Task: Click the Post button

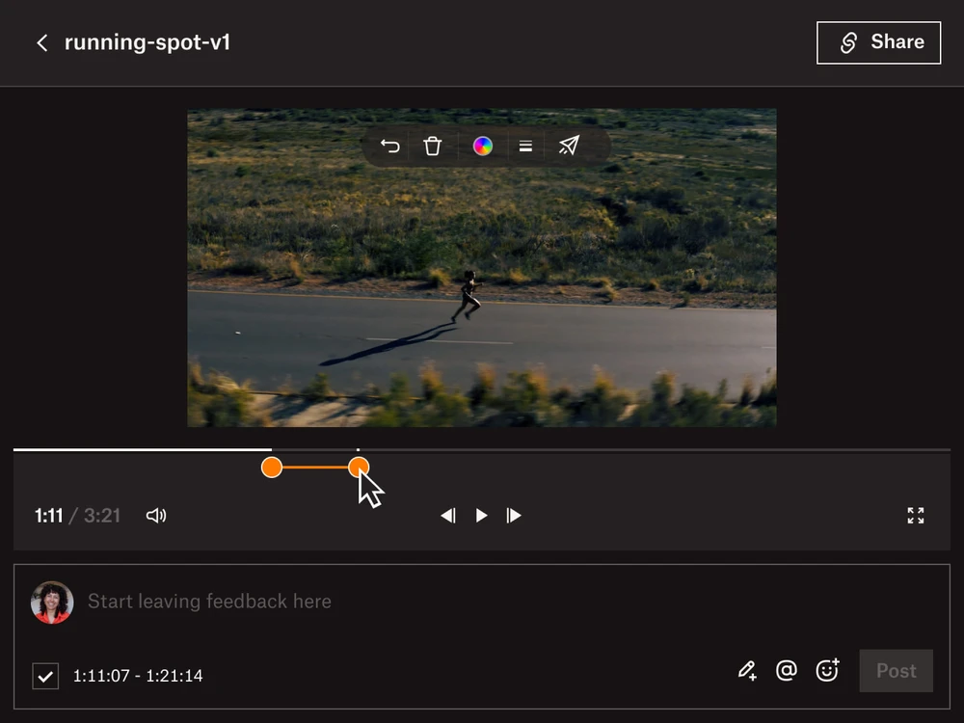Action: tap(896, 670)
